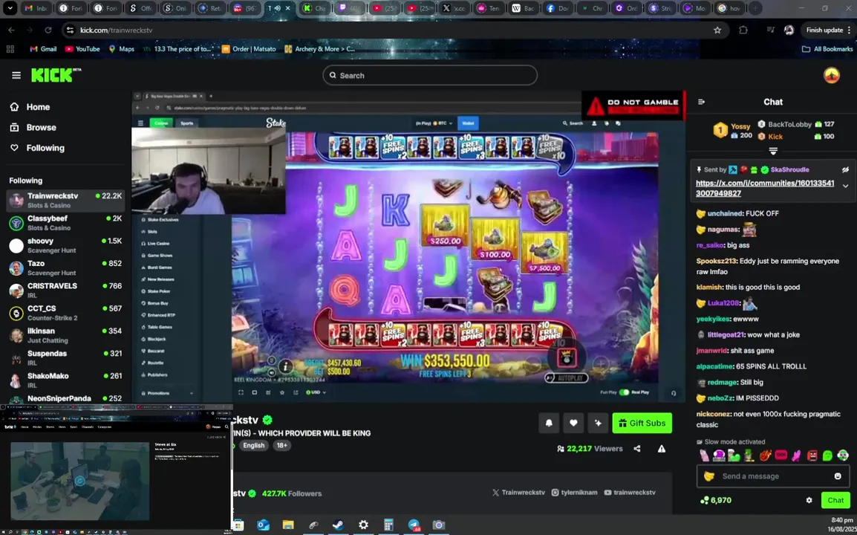Open the emoji picker in message box

[838, 476]
